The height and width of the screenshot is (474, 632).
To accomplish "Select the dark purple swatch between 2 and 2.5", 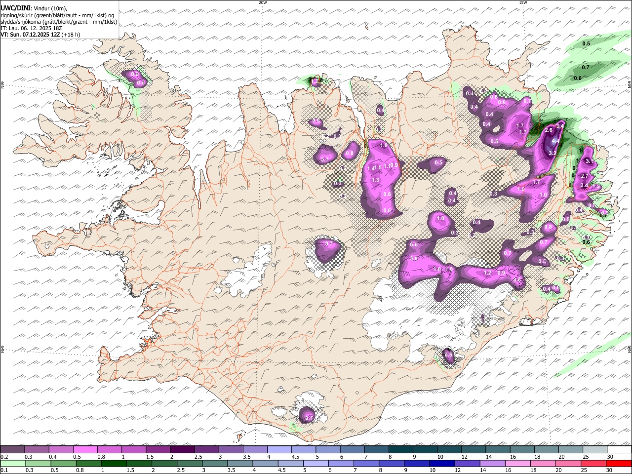I will [x=182, y=450].
